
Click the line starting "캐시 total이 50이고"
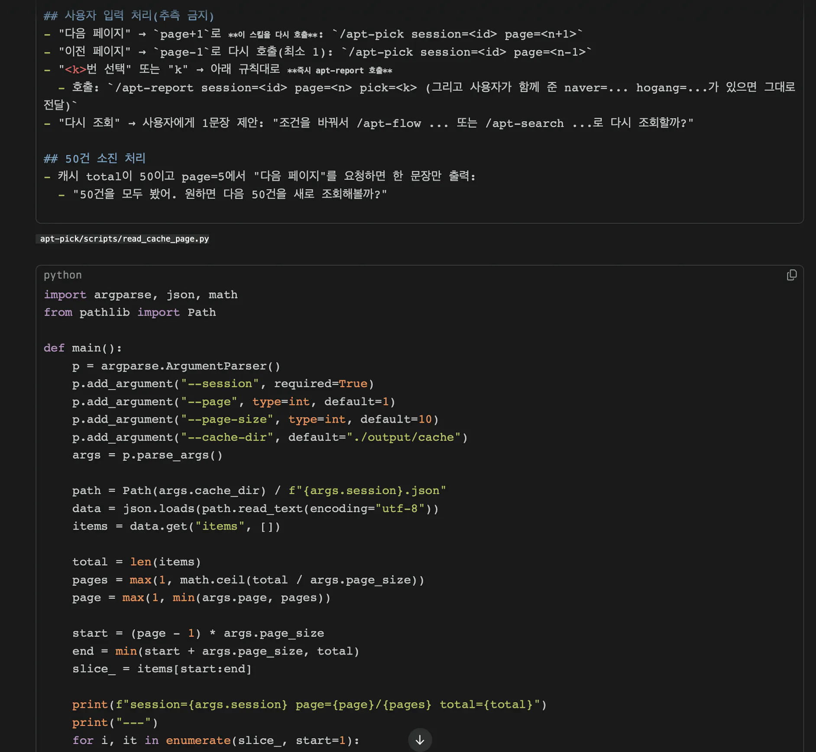point(260,176)
